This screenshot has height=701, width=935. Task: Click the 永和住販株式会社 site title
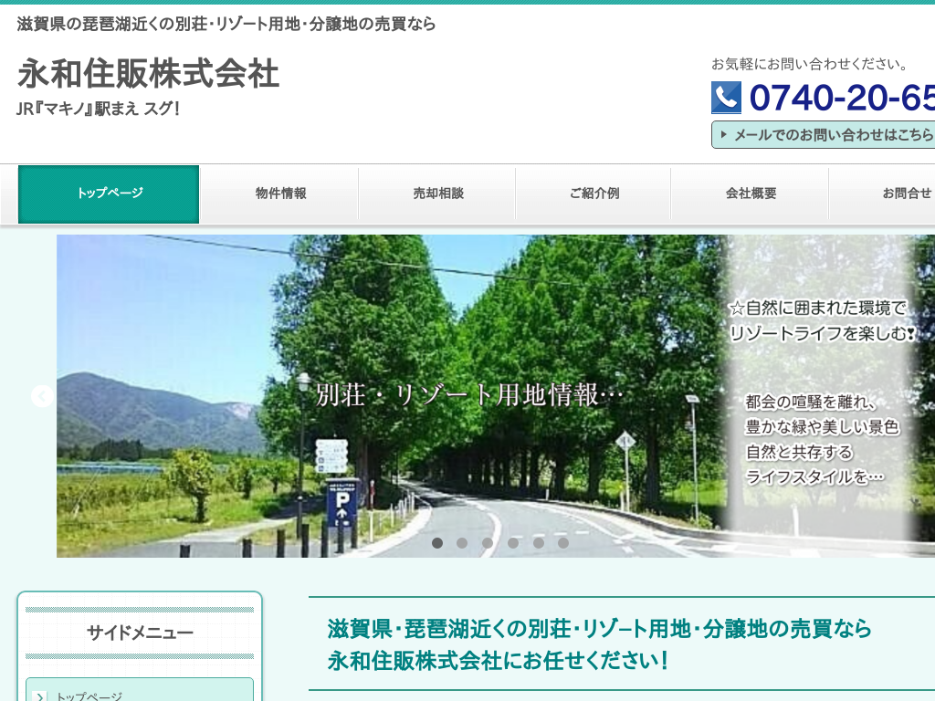(148, 74)
